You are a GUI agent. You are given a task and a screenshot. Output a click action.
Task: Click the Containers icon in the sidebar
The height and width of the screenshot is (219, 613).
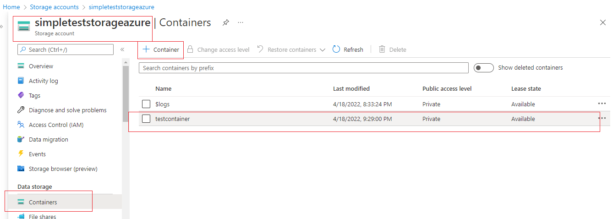[21, 202]
